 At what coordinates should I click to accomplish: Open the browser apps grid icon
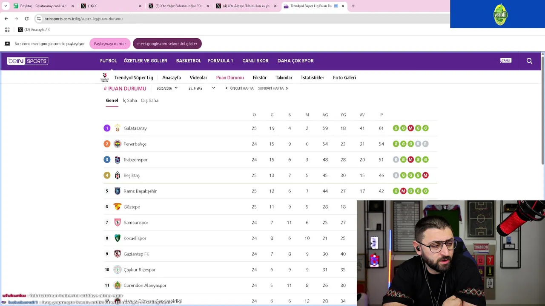click(x=7, y=30)
